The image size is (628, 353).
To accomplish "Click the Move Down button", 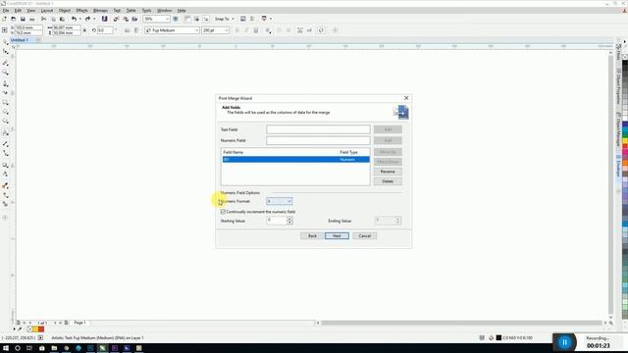I will pos(388,162).
